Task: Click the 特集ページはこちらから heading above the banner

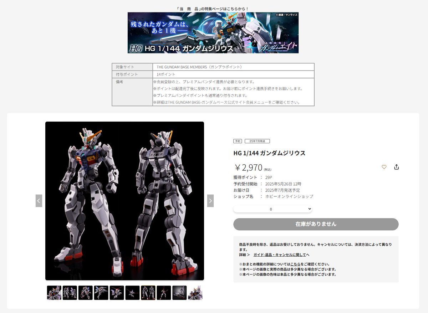Action: pyautogui.click(x=213, y=9)
